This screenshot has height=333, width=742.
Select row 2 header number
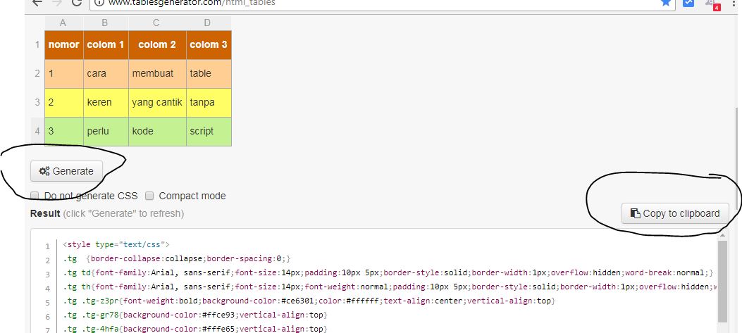[x=37, y=74]
